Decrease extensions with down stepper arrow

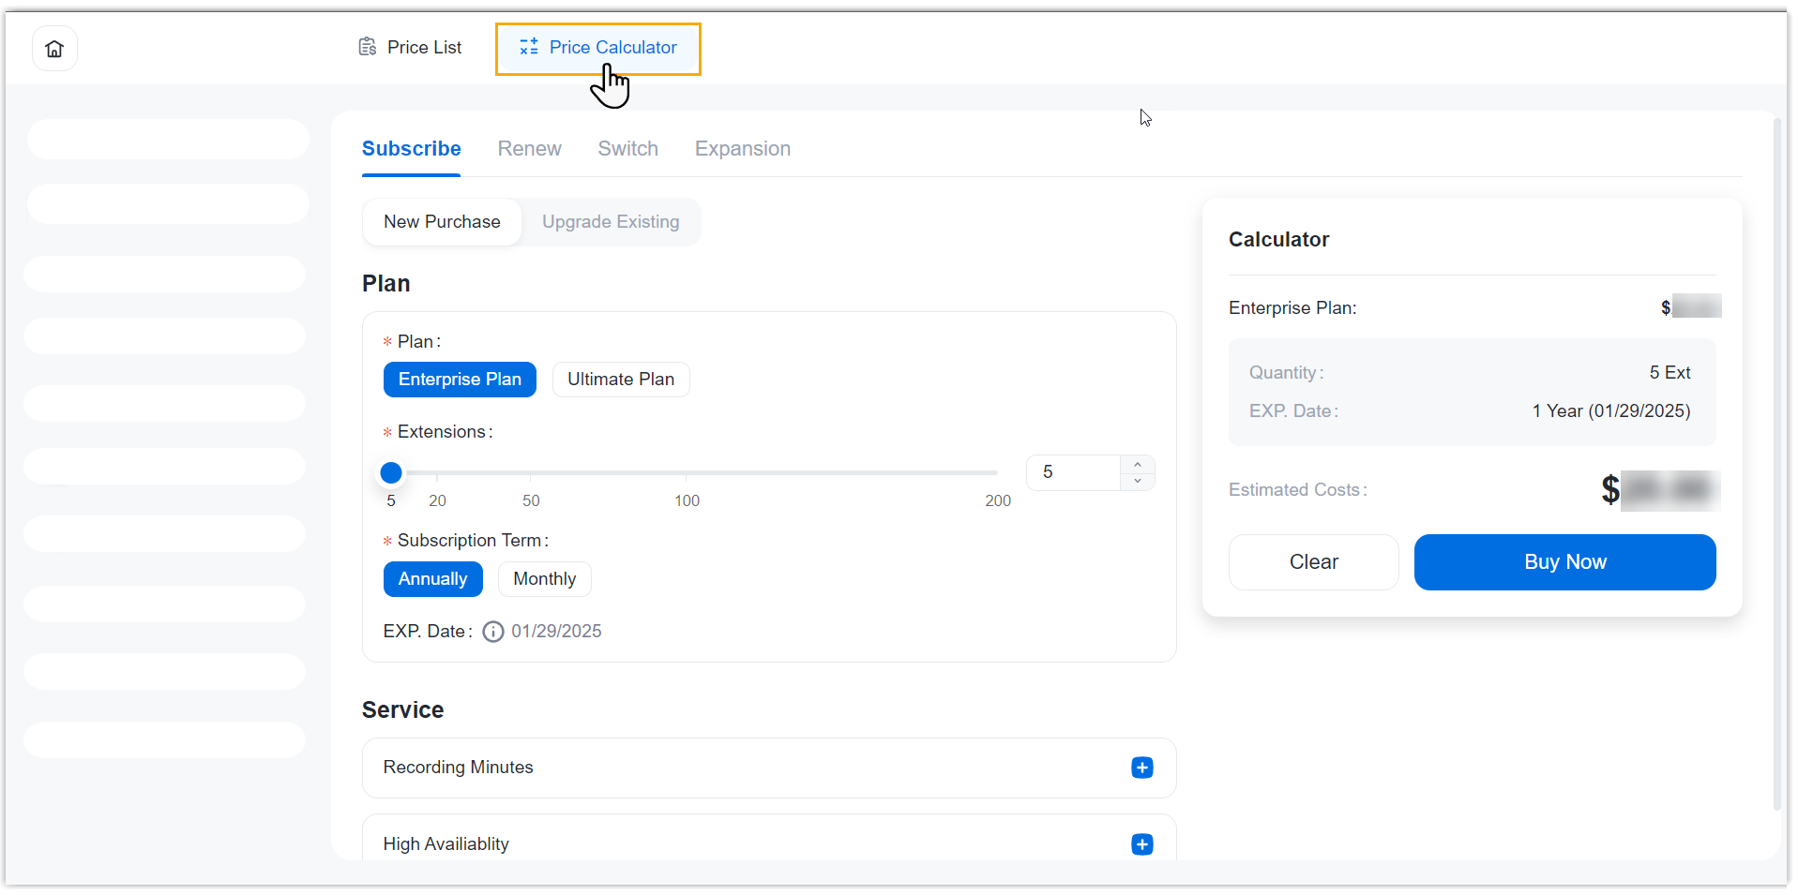tap(1137, 481)
